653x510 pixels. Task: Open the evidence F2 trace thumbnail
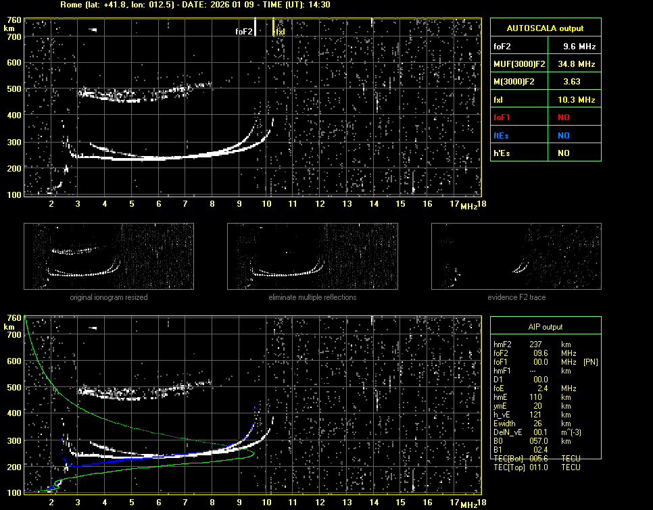click(x=516, y=256)
